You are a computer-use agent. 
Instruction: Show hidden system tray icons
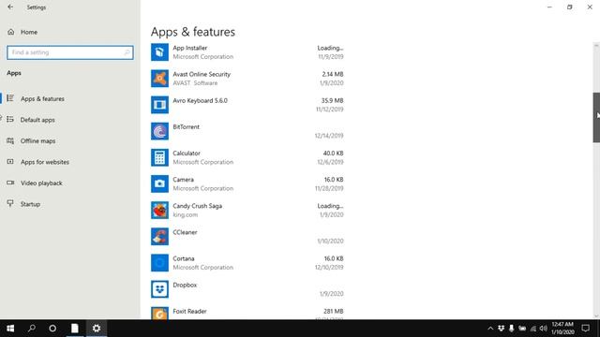pos(490,329)
